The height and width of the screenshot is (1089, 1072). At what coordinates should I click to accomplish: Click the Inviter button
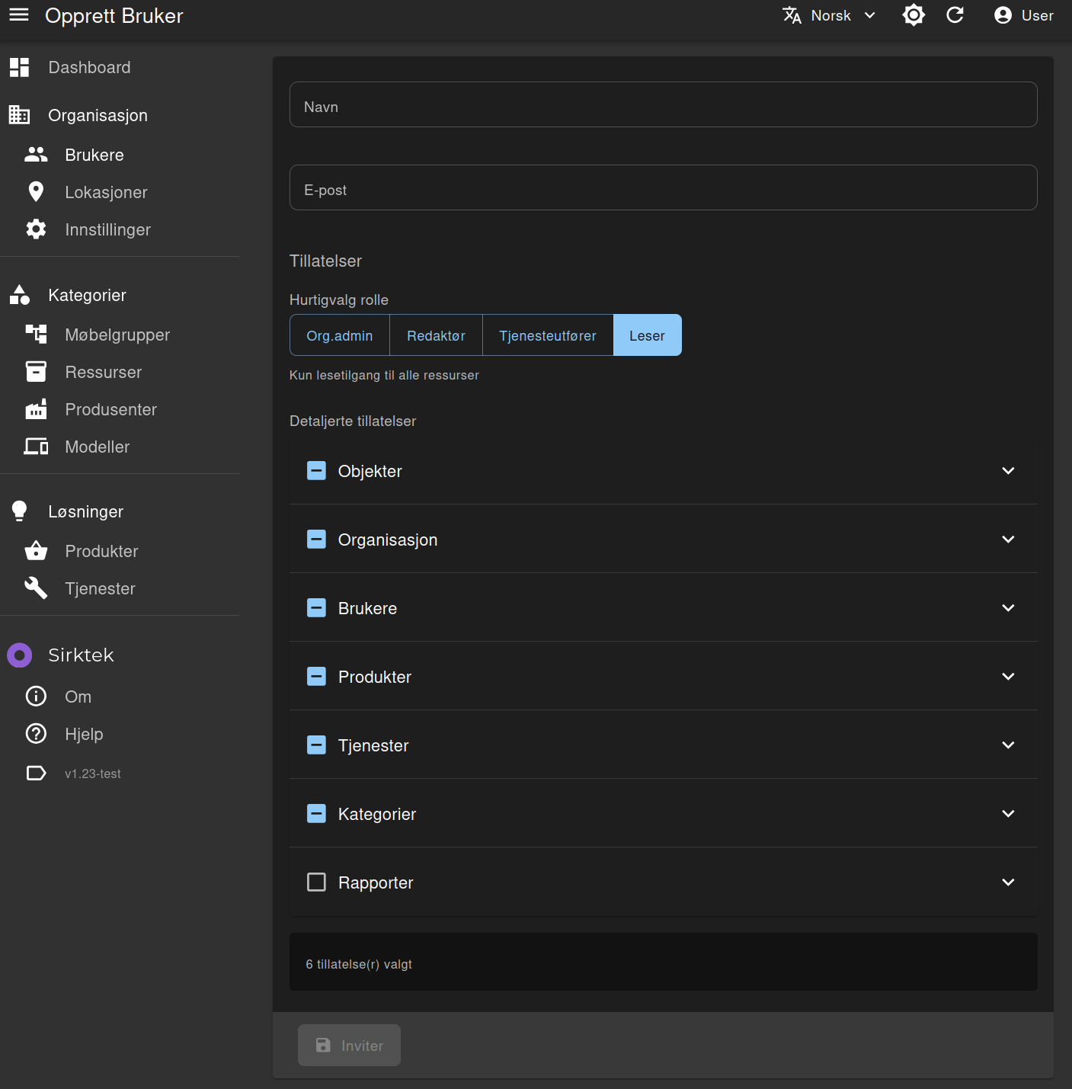pos(349,1046)
